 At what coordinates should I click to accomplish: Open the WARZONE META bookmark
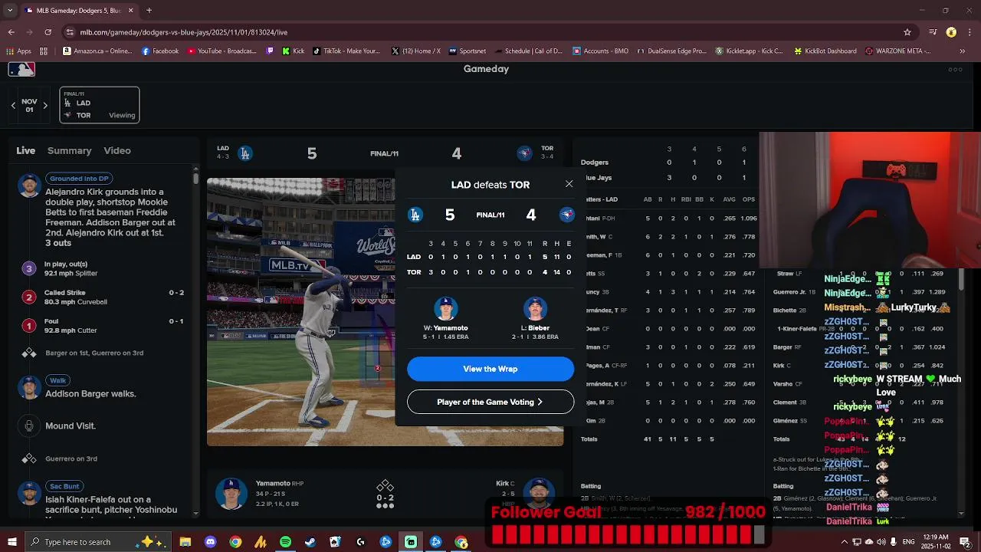(x=898, y=51)
